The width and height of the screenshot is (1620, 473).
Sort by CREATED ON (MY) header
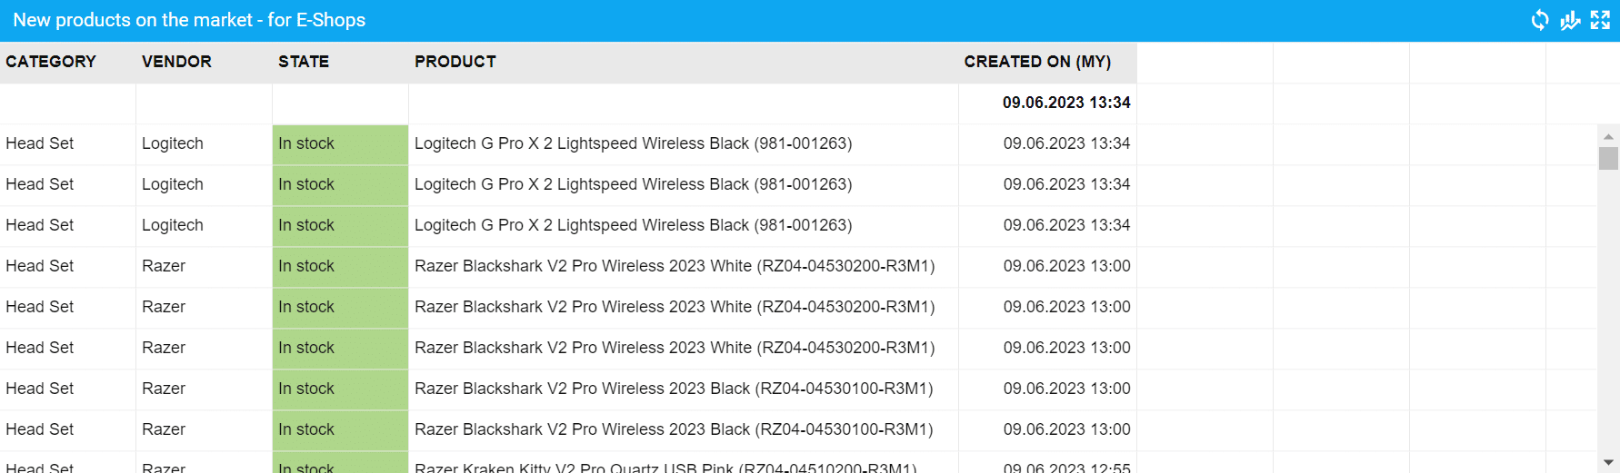(x=1037, y=62)
